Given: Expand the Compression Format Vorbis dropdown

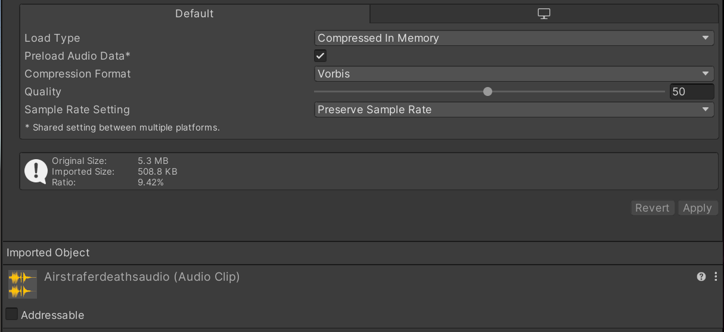Looking at the screenshot, I should [x=514, y=74].
